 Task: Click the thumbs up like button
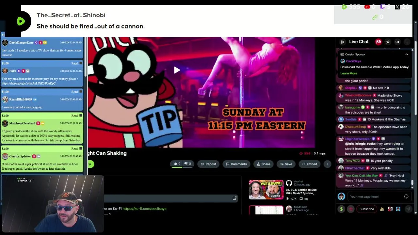pos(177,164)
